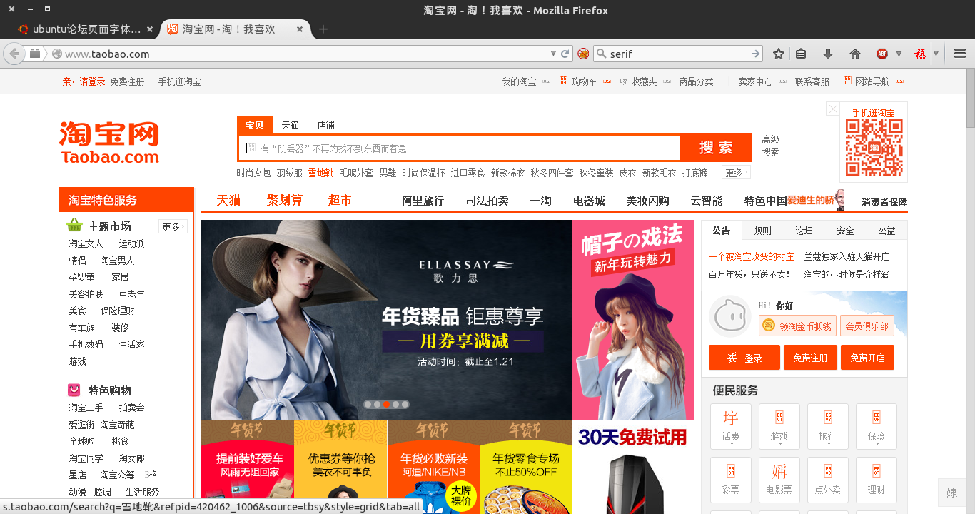Click the 手机逛淘宝 QR code image

pyautogui.click(x=874, y=148)
